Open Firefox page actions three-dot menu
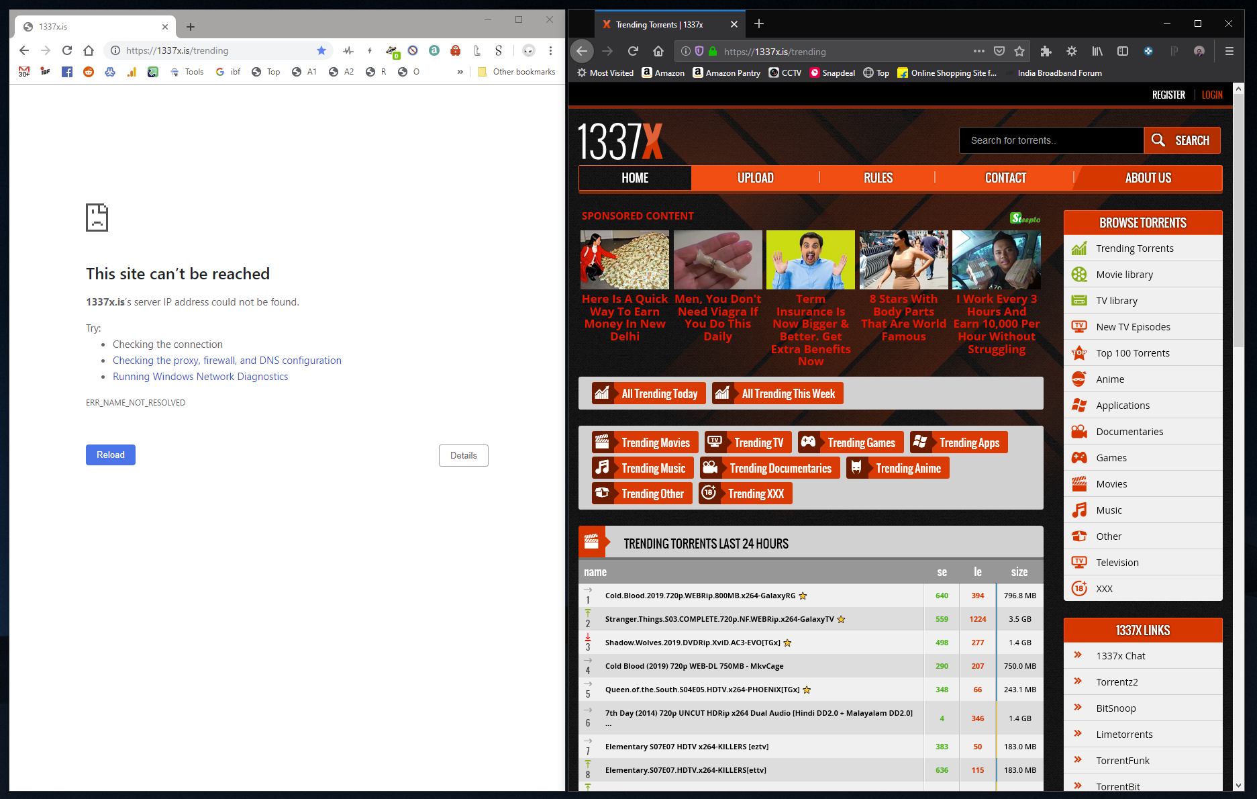Image resolution: width=1257 pixels, height=799 pixels. click(979, 51)
